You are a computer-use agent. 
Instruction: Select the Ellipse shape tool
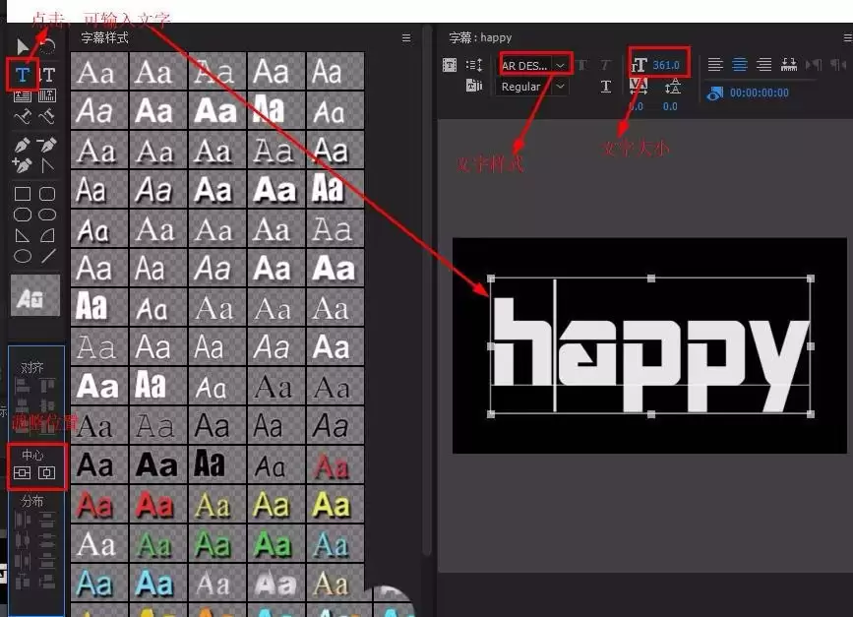[23, 256]
